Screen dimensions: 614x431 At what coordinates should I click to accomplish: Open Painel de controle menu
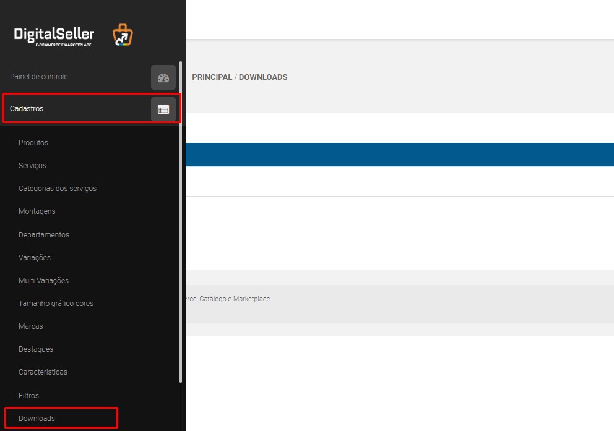click(x=39, y=77)
